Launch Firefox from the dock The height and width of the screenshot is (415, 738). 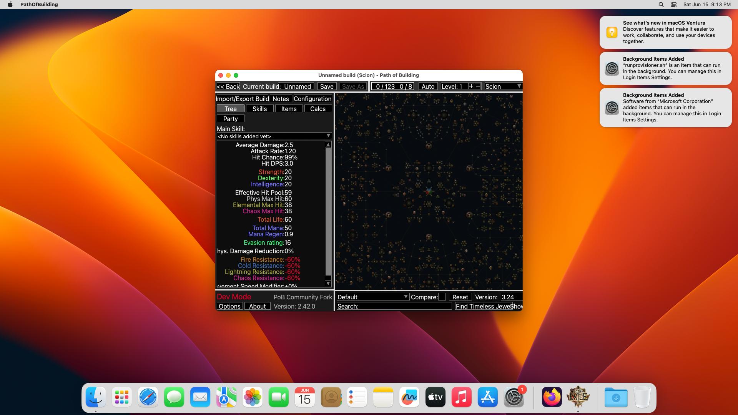tap(552, 397)
